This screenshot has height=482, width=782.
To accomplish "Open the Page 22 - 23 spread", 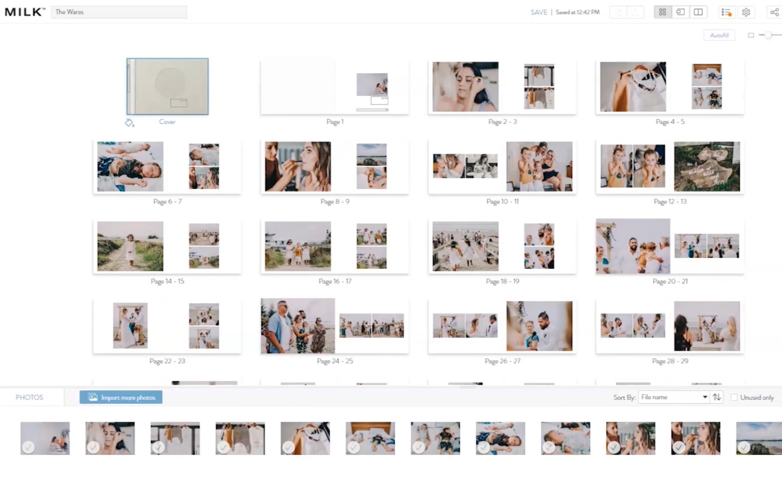I will [167, 326].
